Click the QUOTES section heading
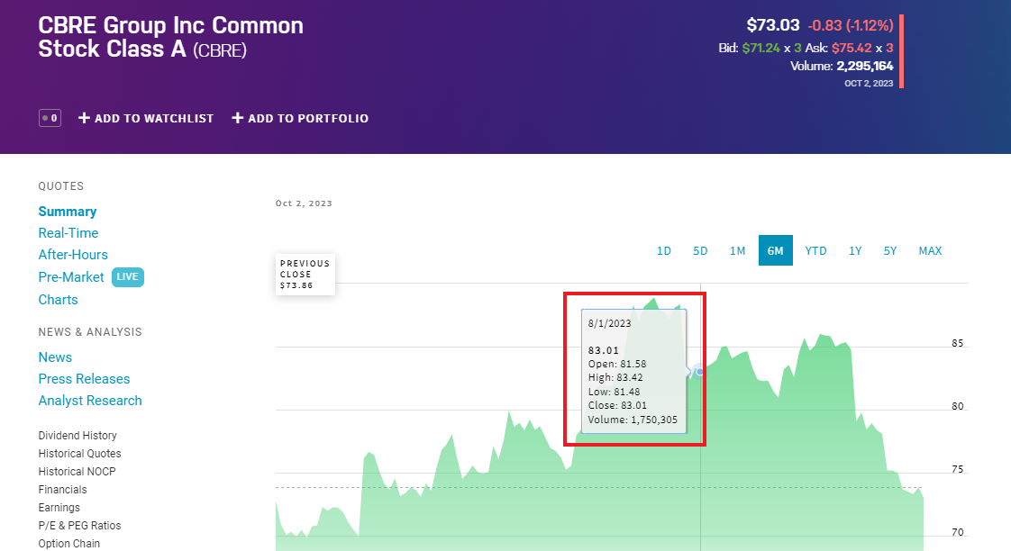Screen dimensions: 1011x551 [61, 186]
